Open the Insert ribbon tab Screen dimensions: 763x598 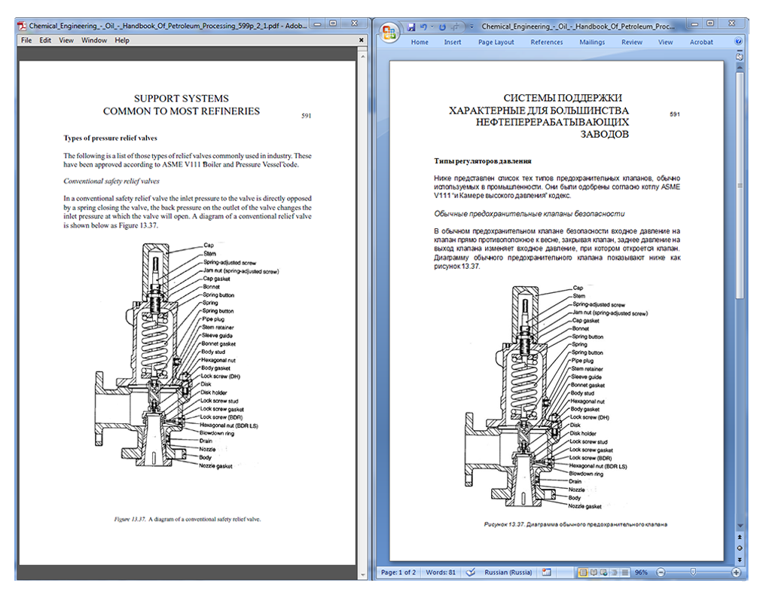point(452,42)
